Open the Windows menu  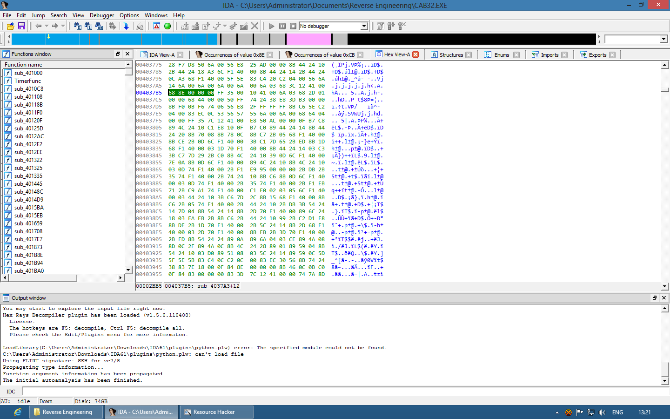156,15
